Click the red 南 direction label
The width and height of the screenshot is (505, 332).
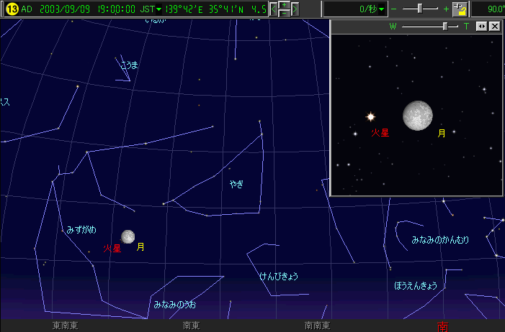click(x=442, y=326)
